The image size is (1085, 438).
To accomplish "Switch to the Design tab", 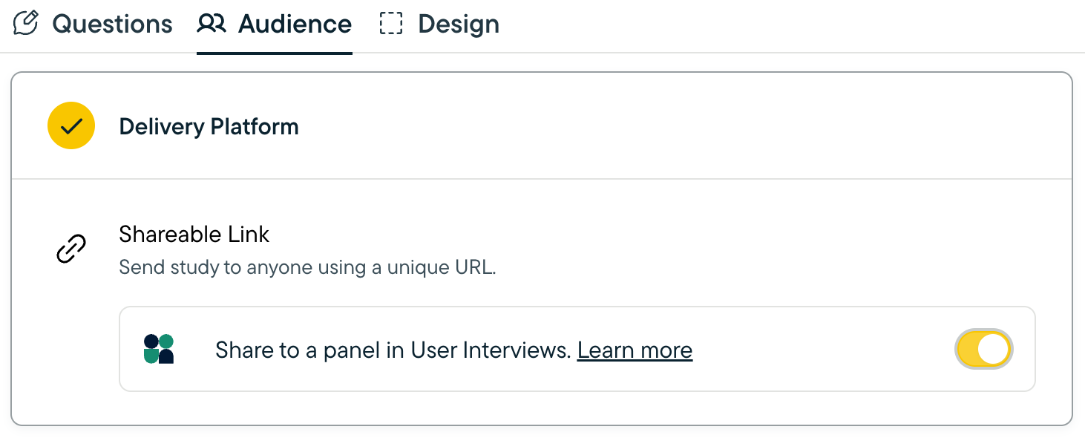I will point(458,24).
